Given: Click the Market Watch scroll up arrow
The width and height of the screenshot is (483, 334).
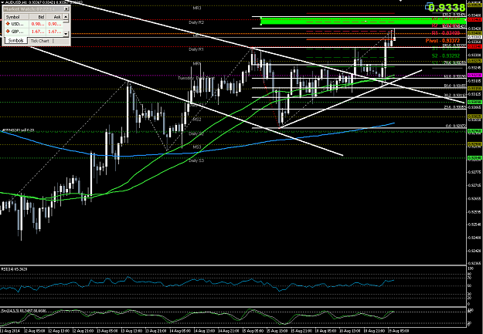Looking at the screenshot, I should point(66,19).
